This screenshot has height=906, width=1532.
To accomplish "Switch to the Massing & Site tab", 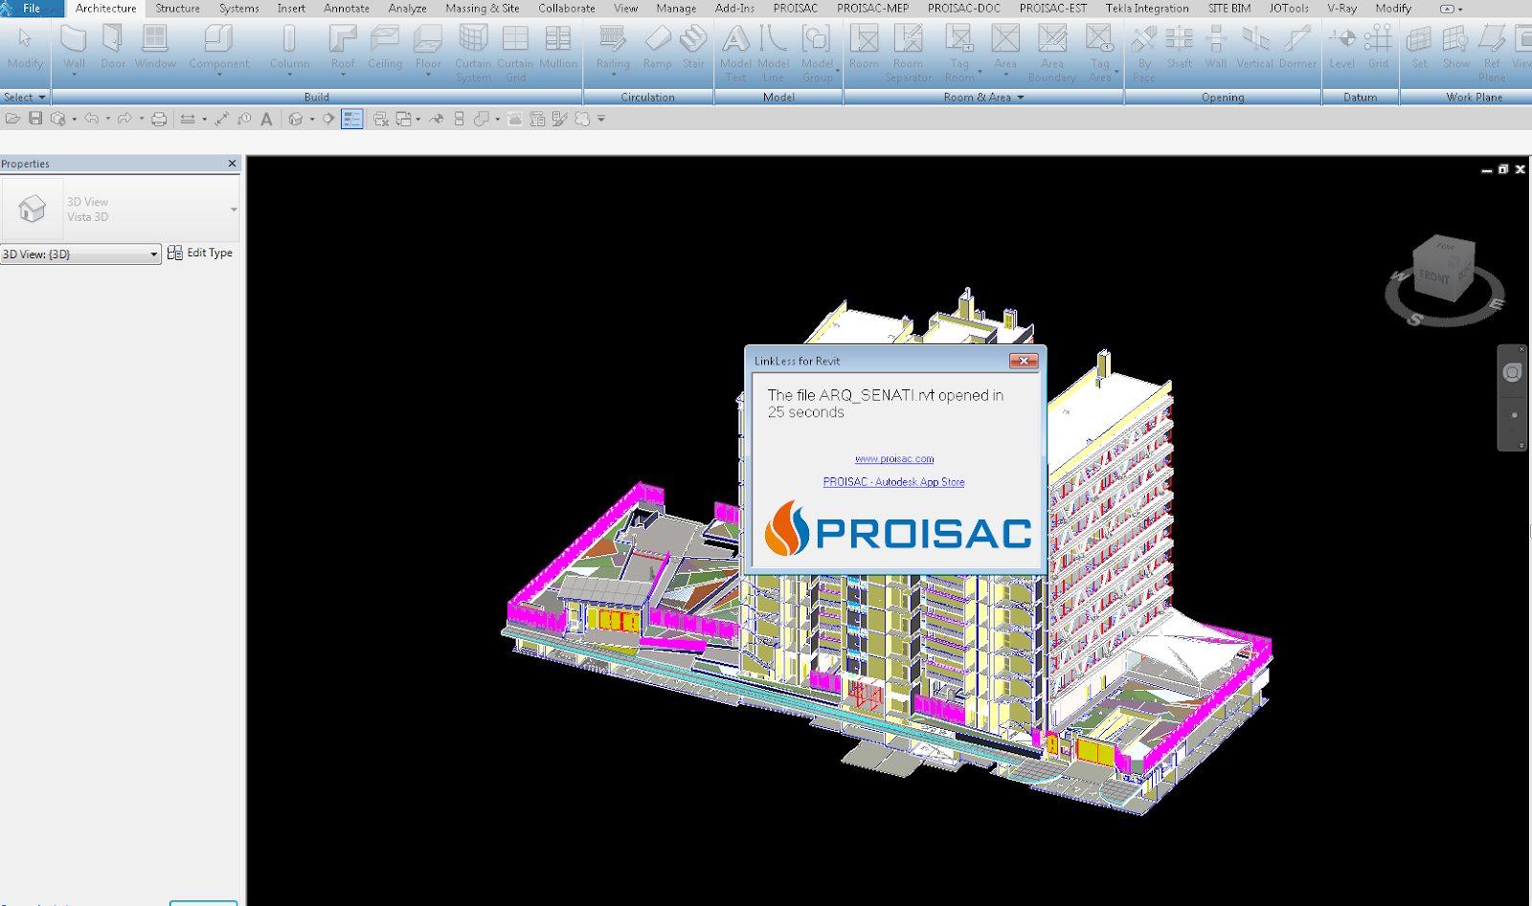I will pos(483,9).
